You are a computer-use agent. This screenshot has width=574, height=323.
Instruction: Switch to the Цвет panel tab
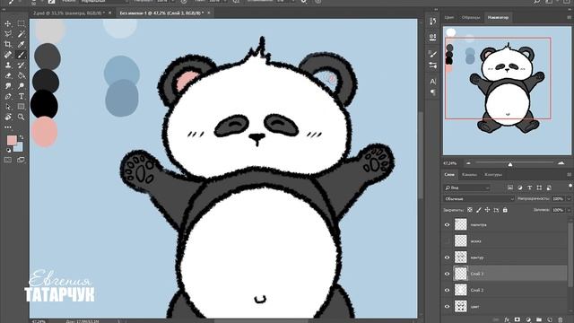click(x=449, y=18)
